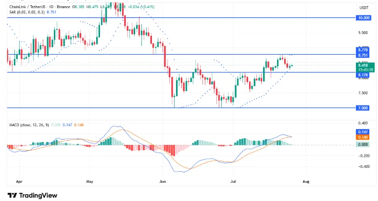Screen dimensions: 378x201
Task: Select the SAR (0.02, 0.02, 0.2) indicator label
Action: point(27,12)
